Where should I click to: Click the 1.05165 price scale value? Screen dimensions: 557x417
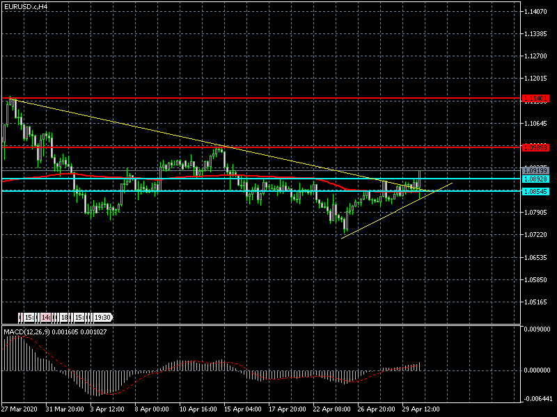click(535, 302)
